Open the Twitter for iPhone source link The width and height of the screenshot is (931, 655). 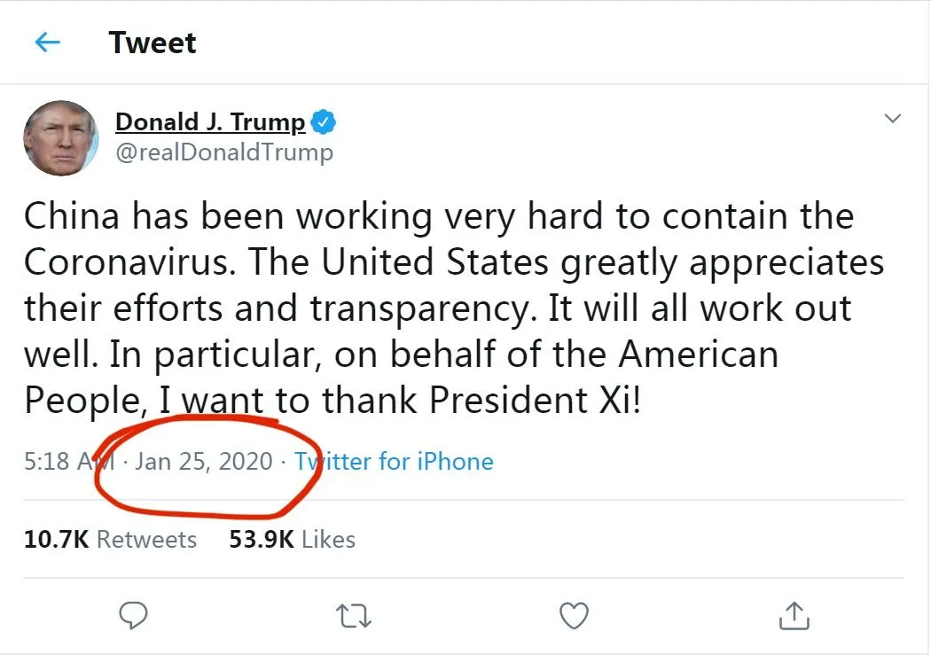coord(394,461)
